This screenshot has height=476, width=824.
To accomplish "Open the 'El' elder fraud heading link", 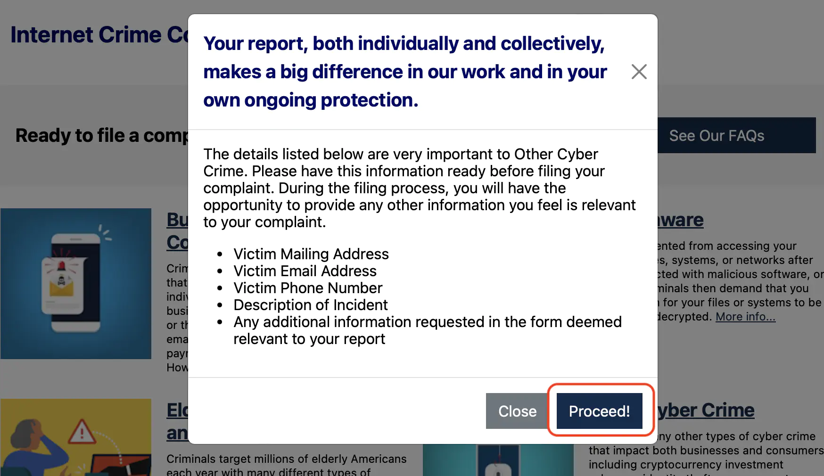I will [x=177, y=410].
